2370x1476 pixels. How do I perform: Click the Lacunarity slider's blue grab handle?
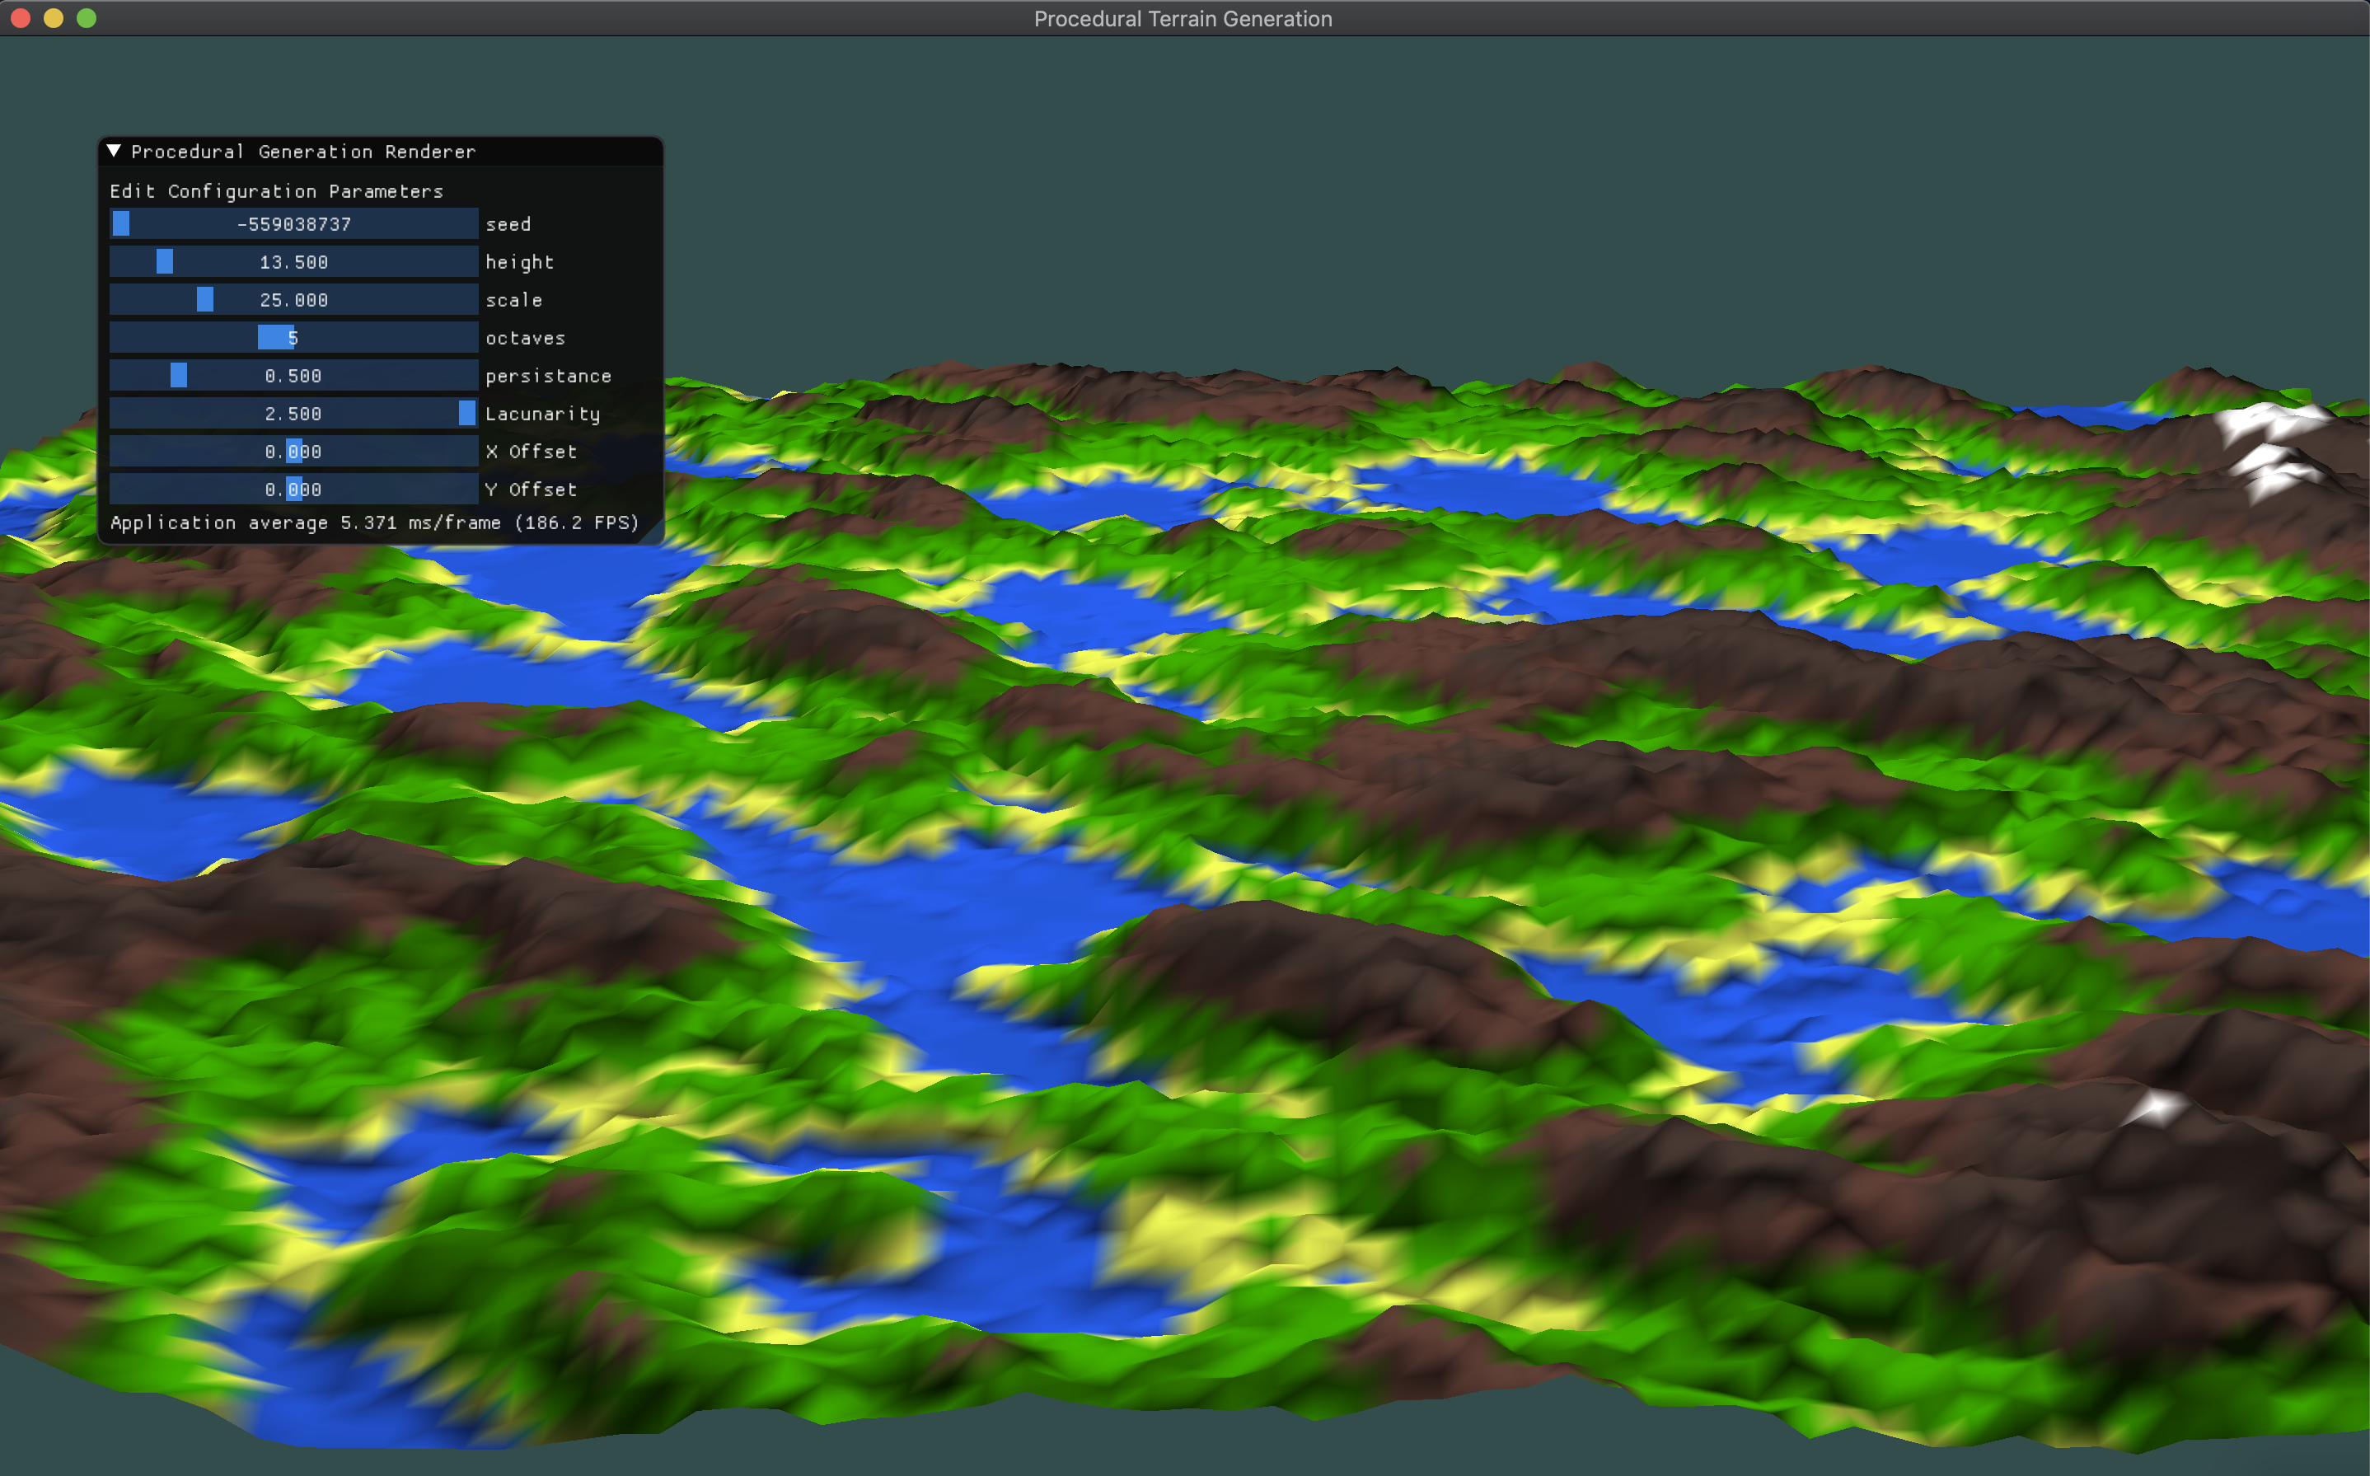(467, 414)
